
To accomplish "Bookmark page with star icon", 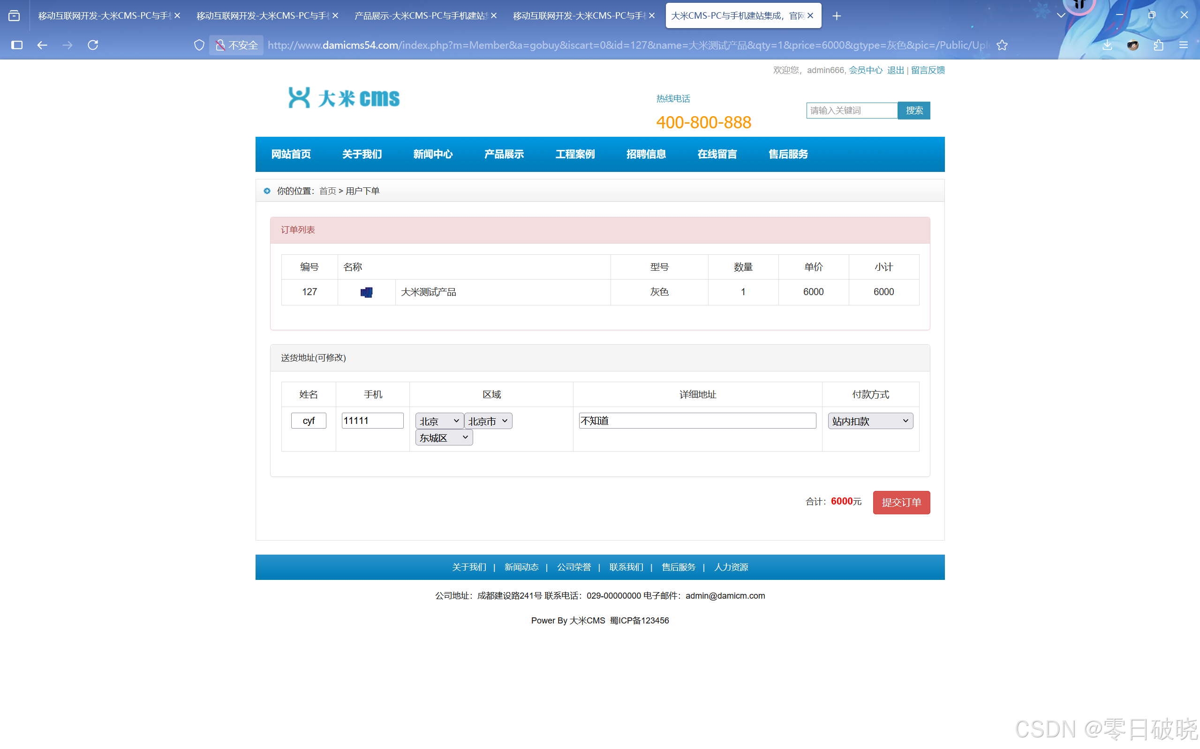I will [1002, 45].
